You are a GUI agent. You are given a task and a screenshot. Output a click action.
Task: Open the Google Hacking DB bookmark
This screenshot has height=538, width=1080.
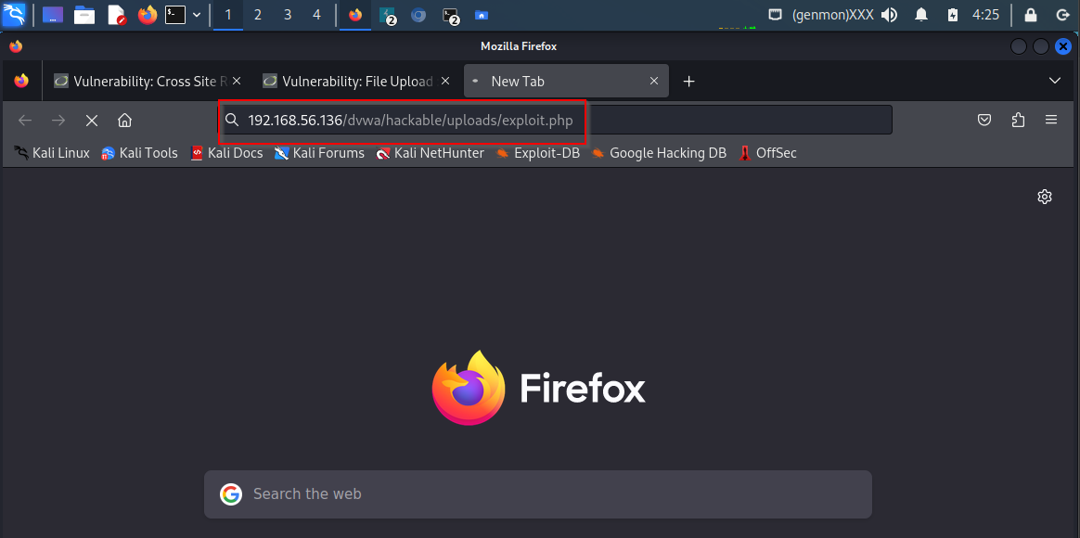pyautogui.click(x=659, y=153)
